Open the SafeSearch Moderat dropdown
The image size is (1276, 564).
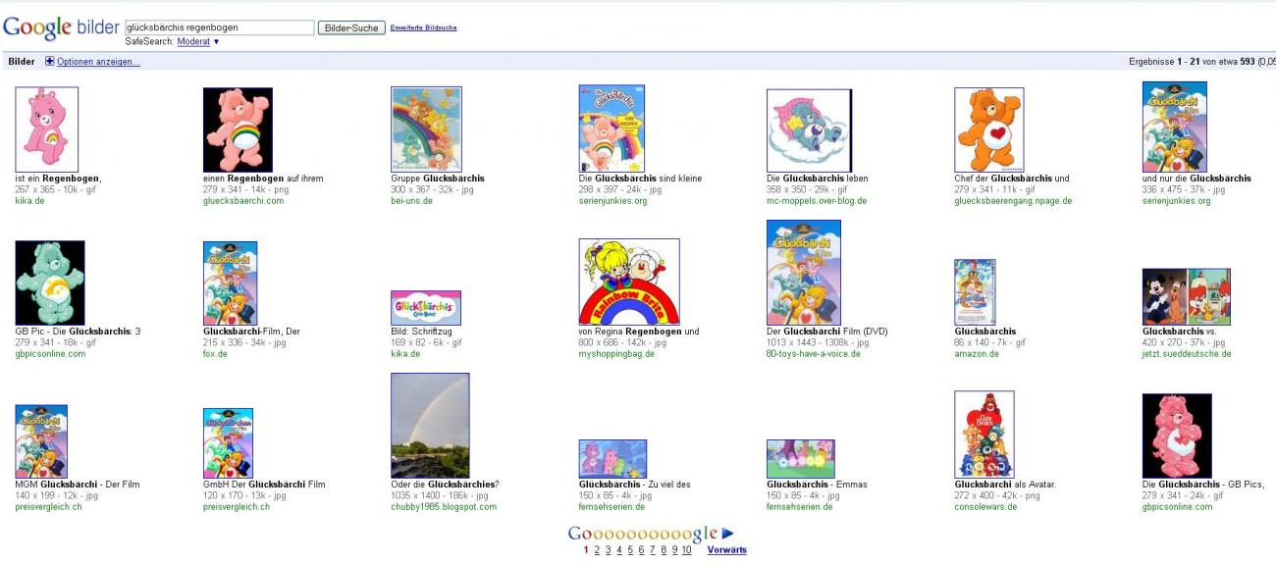click(198, 42)
